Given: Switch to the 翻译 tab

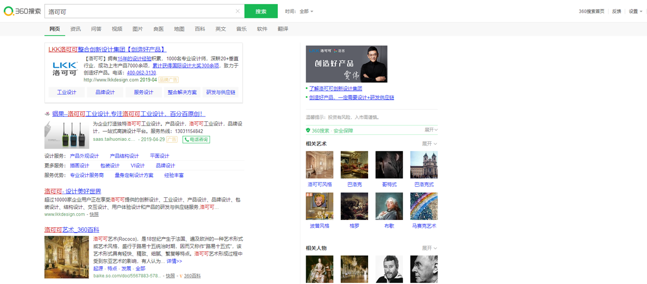Looking at the screenshot, I should (283, 29).
